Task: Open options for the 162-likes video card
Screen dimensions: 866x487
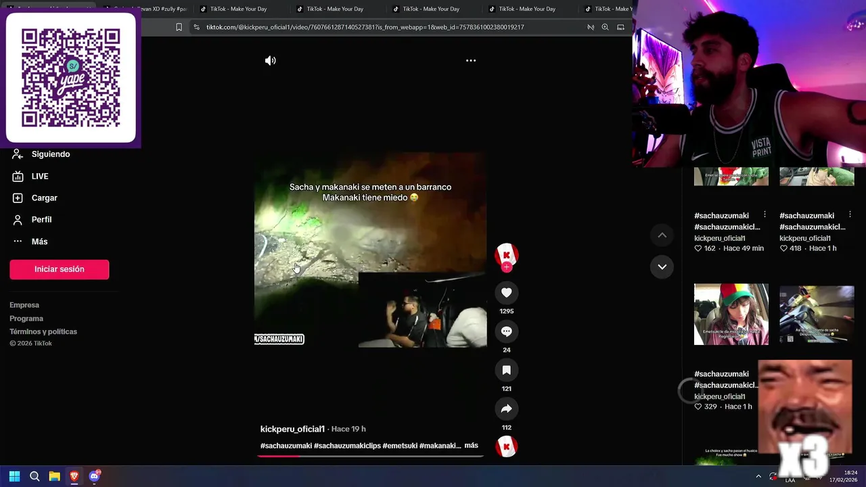Action: click(x=765, y=215)
